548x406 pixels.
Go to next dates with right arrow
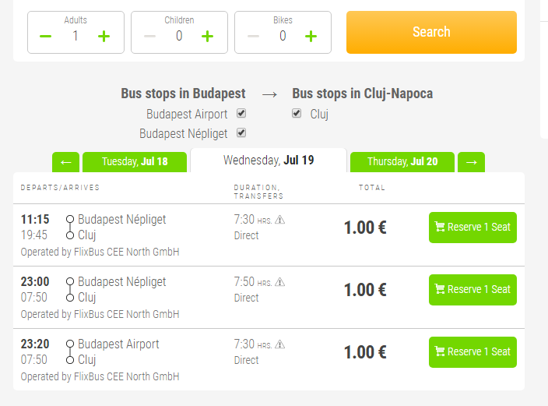[x=471, y=162]
